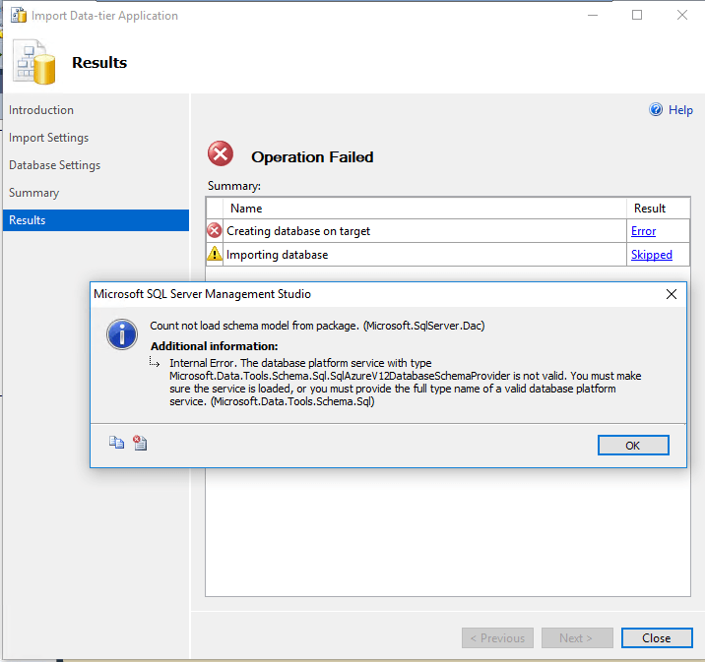Viewport: 705px width, 662px height.
Task: Maximize the Import Data-tier Application window
Action: (637, 15)
